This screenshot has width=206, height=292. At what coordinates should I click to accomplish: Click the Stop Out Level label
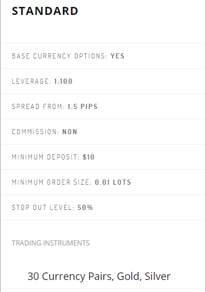click(43, 208)
